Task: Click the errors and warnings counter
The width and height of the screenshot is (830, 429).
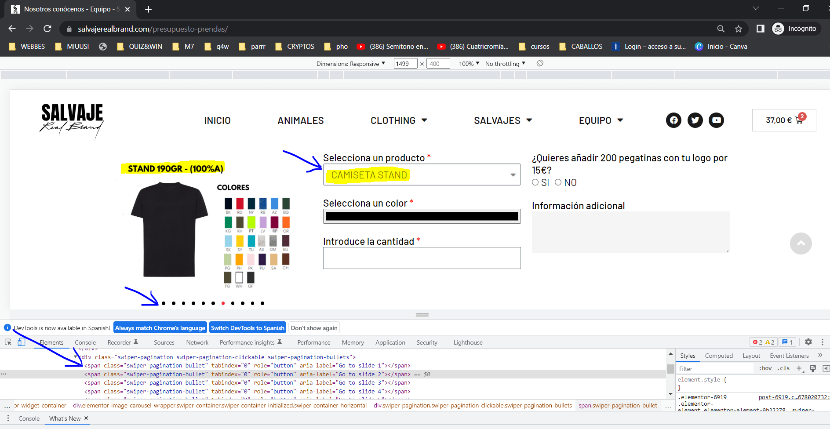Action: point(764,342)
